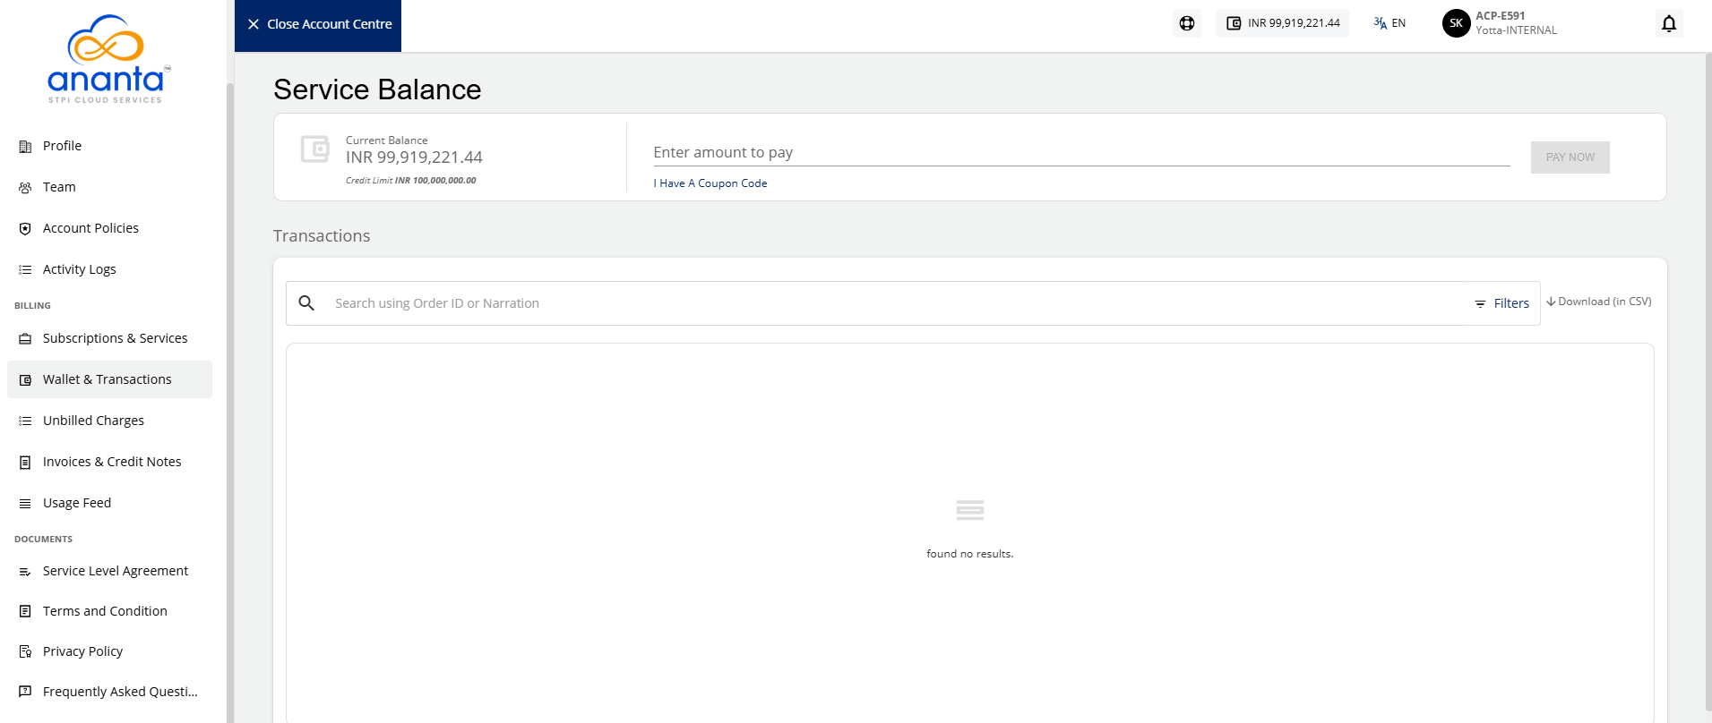Click the PAY NOW button
The image size is (1712, 723).
[1570, 157]
